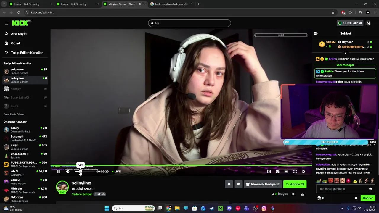Bookmark this page star icon
The height and width of the screenshot is (213, 379).
pyautogui.click(x=333, y=12)
